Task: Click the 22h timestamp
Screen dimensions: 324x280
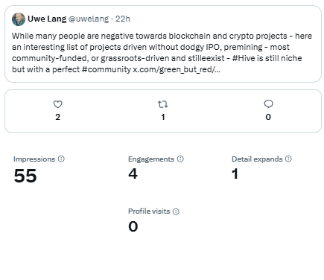Action: point(123,19)
